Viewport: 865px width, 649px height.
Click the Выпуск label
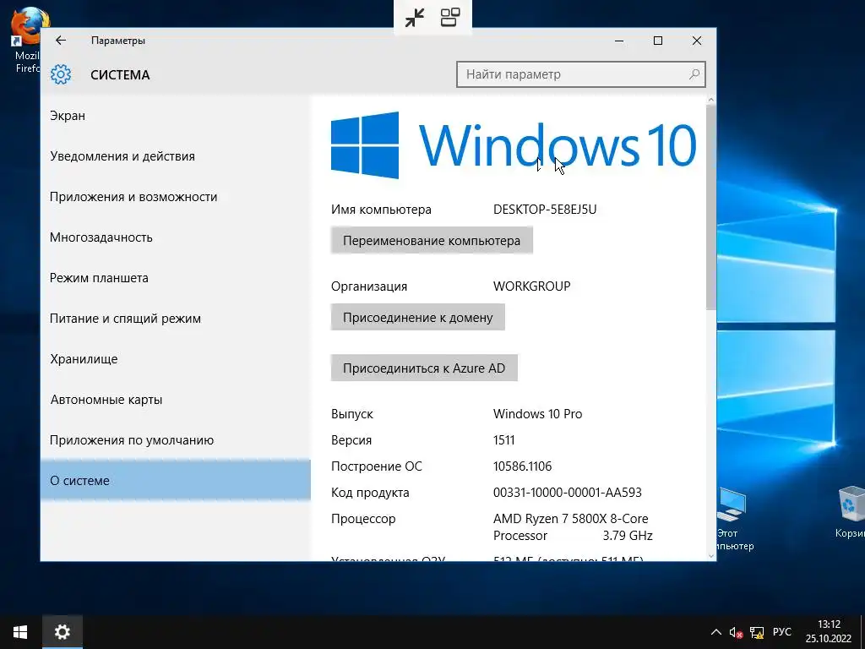[352, 414]
